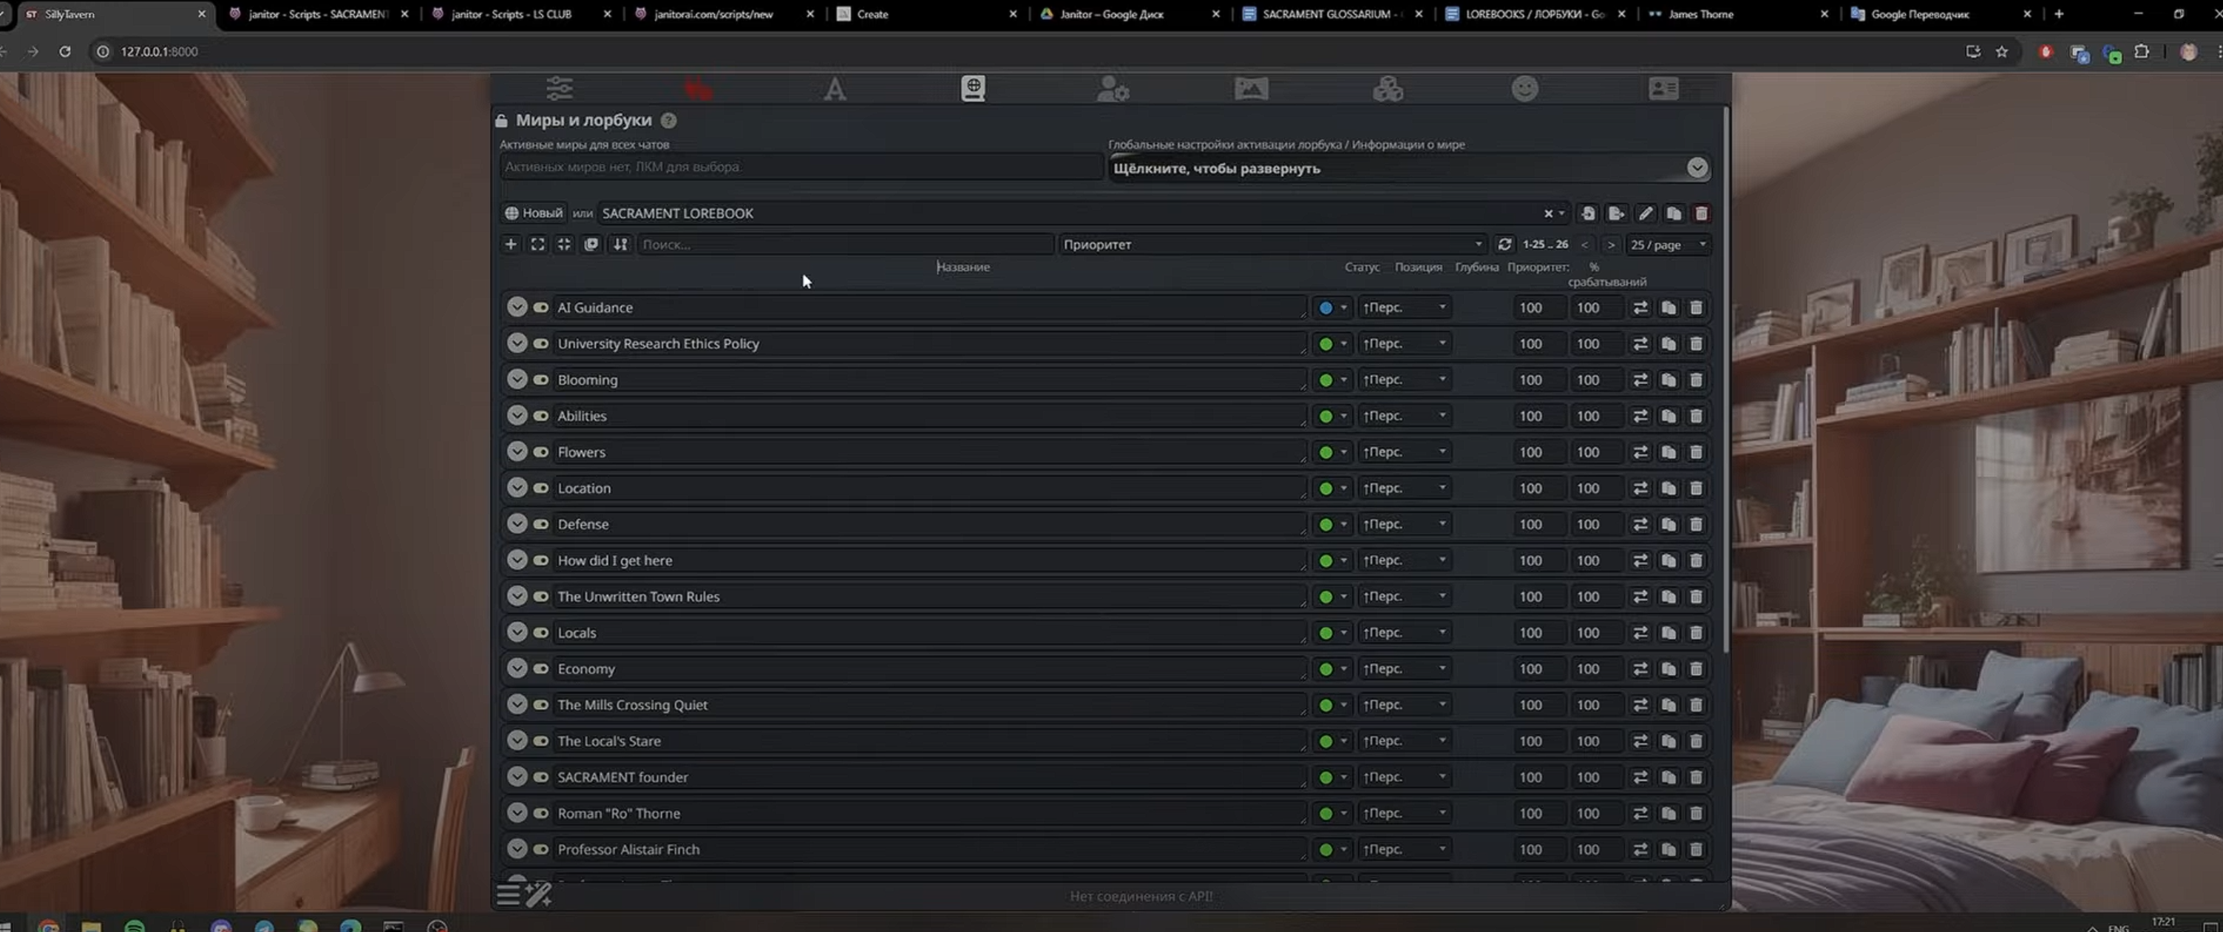
Task: Open the Extensions cubes icon panel
Action: (x=1388, y=89)
